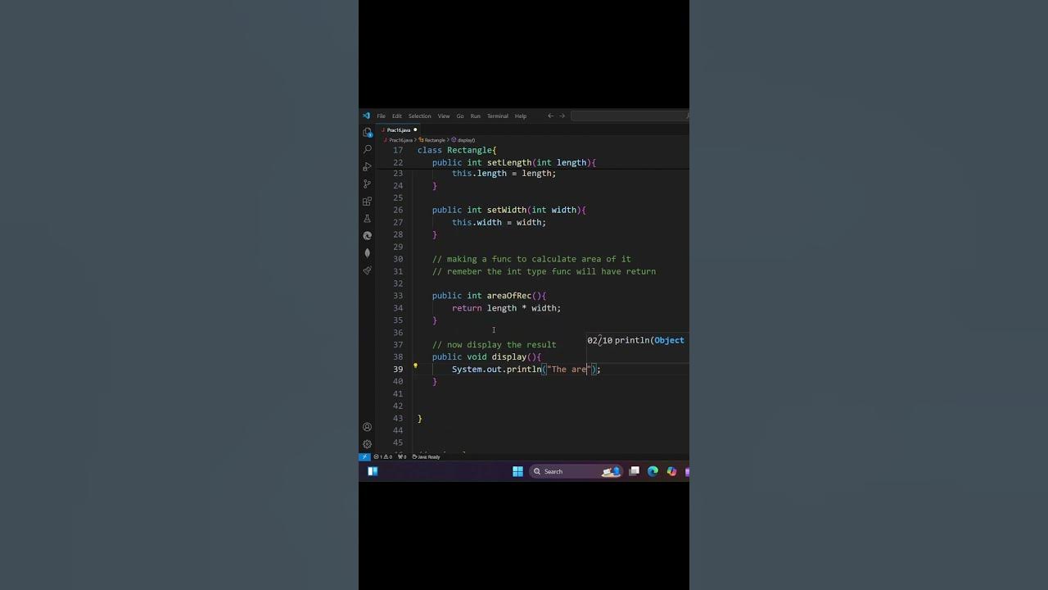Click the comment on line 30
This screenshot has height=590, width=1048.
pyautogui.click(x=531, y=259)
